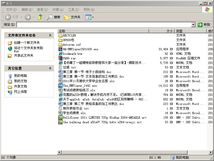Select Bellflower.2011 srt subtitle icon
This screenshot has width=214, height=161.
click(60, 118)
